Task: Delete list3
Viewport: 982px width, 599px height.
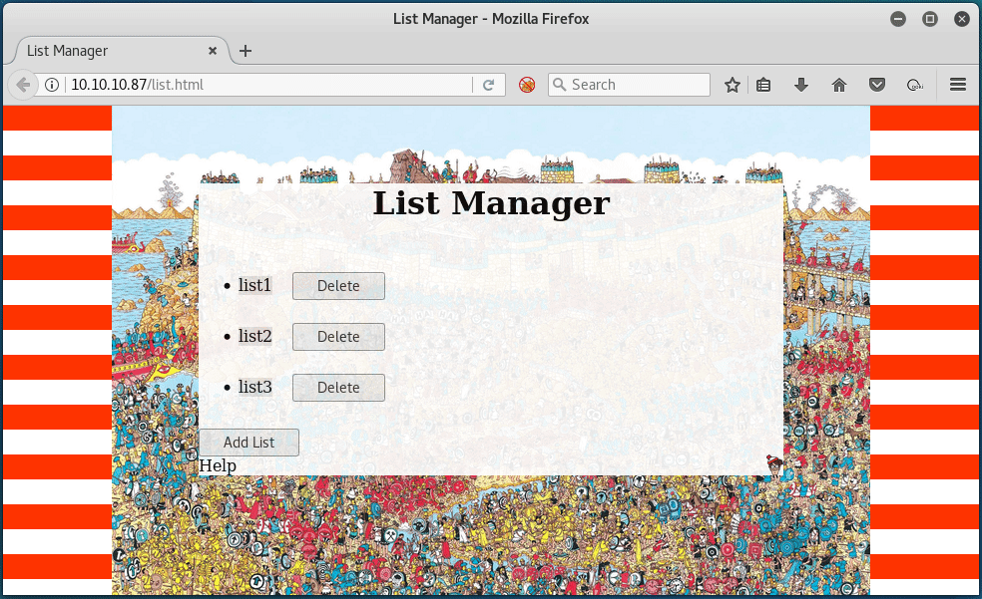Action: [338, 388]
